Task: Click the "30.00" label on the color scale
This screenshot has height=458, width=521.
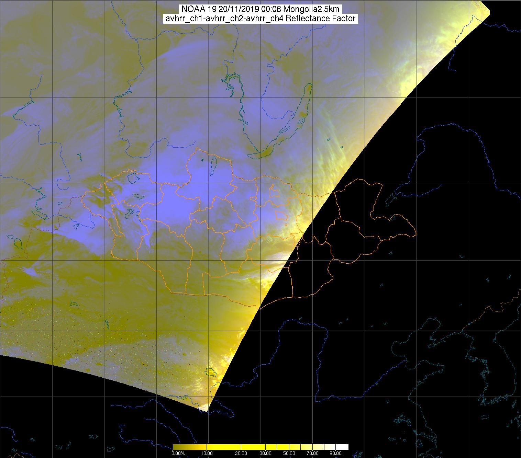Action: point(265,453)
